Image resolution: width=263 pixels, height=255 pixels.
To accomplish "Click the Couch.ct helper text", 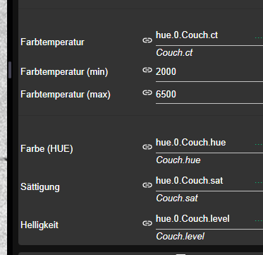I will (174, 53).
